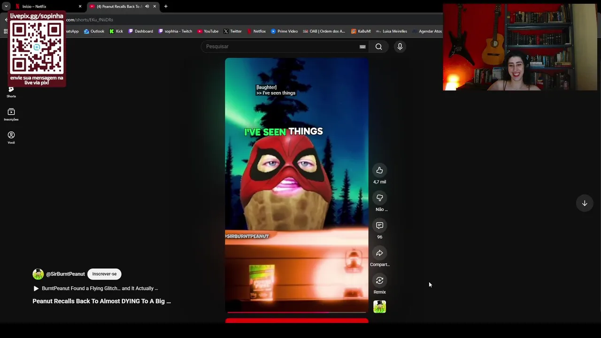The image size is (601, 338).
Task: Click the address bar URL
Action: tap(89, 20)
